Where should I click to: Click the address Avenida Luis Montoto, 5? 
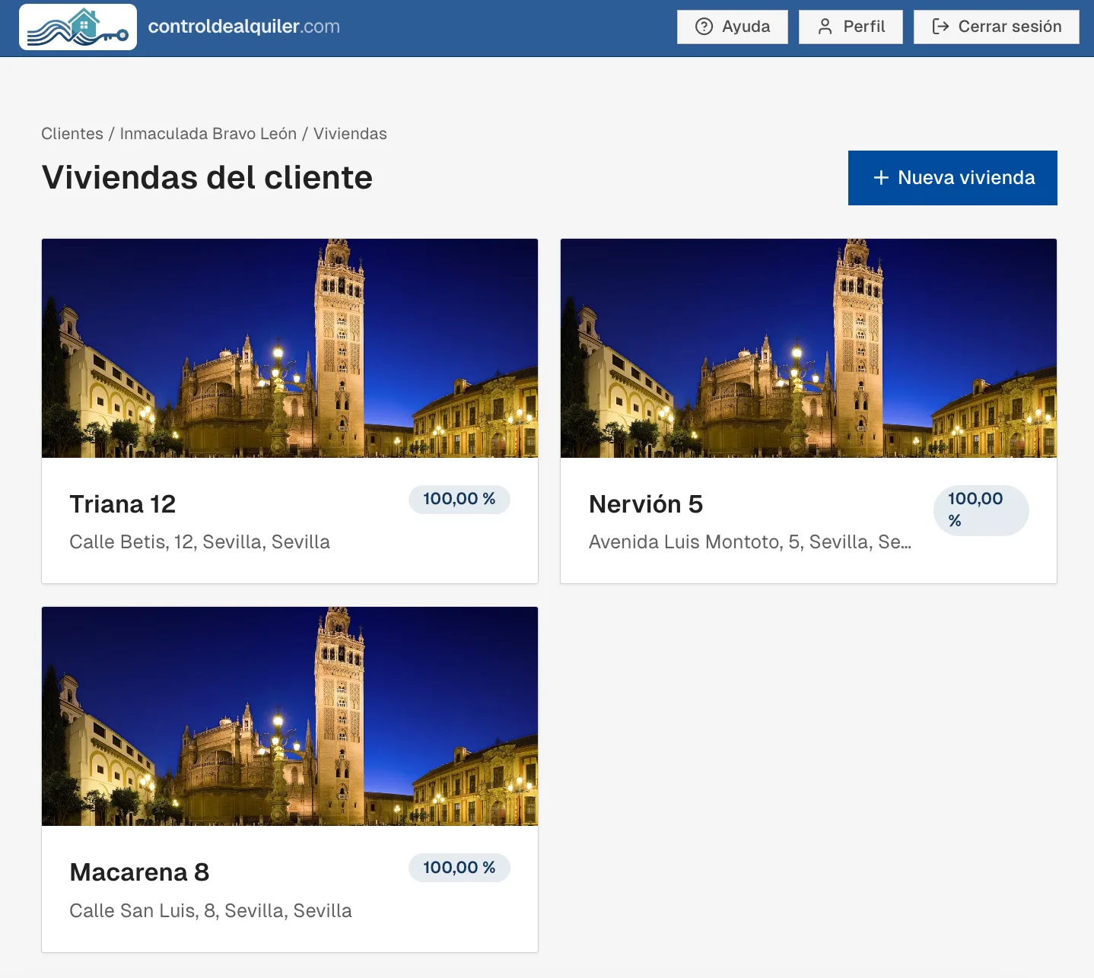click(x=750, y=542)
